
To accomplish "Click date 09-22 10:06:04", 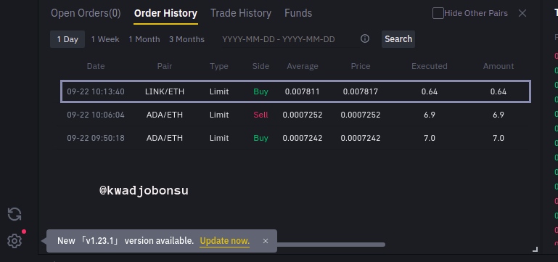I will [x=96, y=115].
